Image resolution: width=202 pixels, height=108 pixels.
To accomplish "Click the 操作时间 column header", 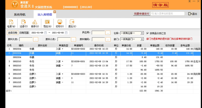I will 99,45.
